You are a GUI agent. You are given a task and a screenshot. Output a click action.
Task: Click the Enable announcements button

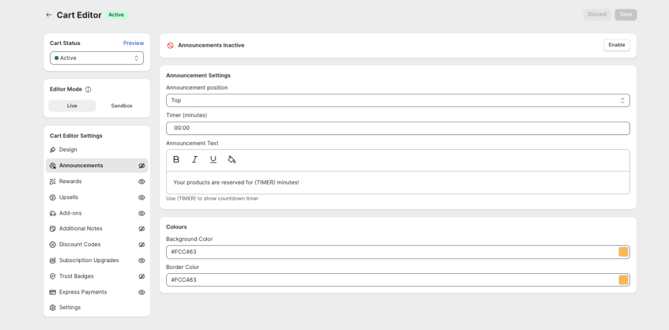(616, 45)
